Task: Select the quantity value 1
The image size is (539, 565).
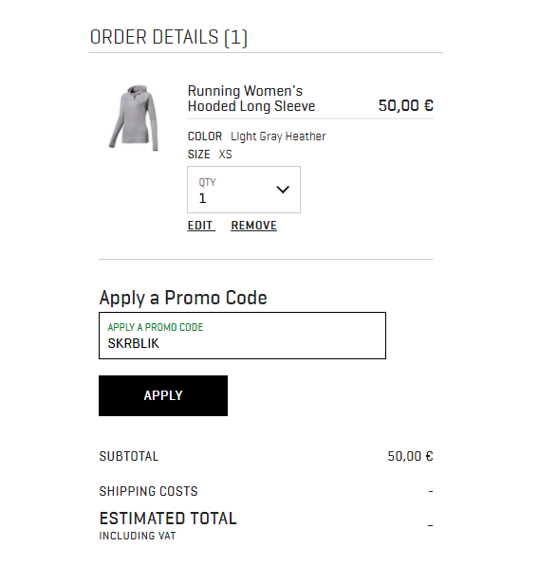Action: (203, 198)
